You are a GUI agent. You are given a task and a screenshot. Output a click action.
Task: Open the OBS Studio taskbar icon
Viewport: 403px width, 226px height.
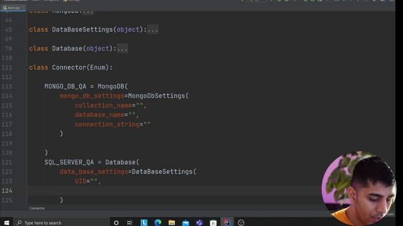(x=241, y=223)
